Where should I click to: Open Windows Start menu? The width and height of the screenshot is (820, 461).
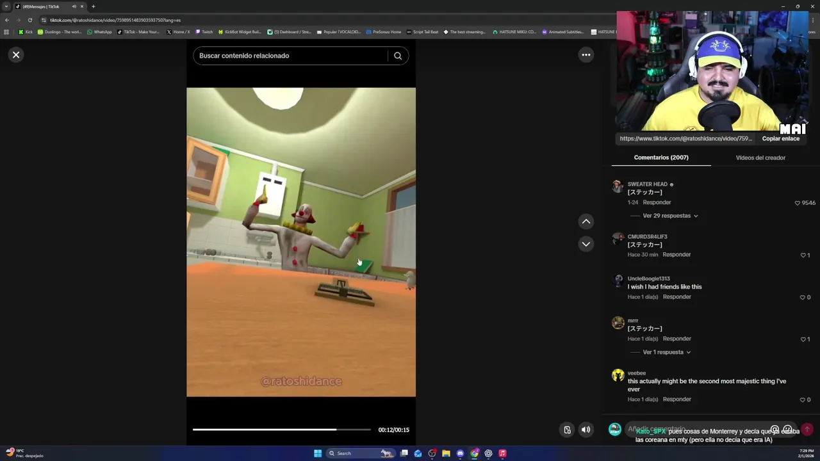318,453
